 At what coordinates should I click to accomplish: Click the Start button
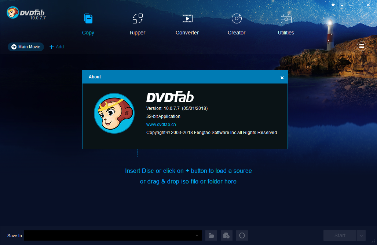click(340, 235)
